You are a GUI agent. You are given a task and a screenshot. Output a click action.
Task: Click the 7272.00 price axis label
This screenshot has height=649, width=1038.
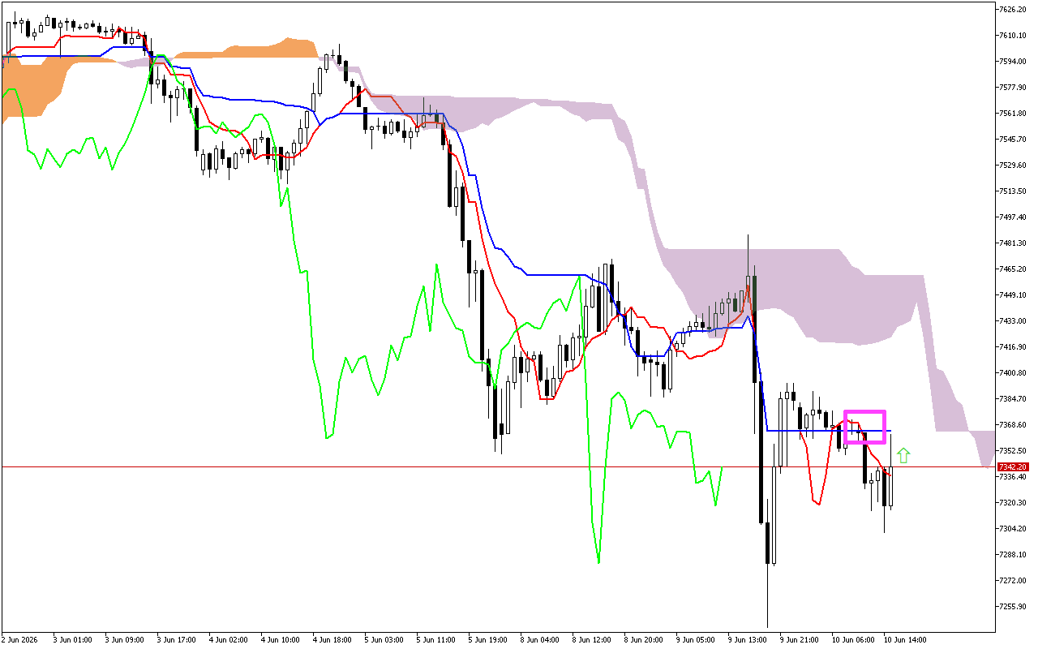(1014, 581)
